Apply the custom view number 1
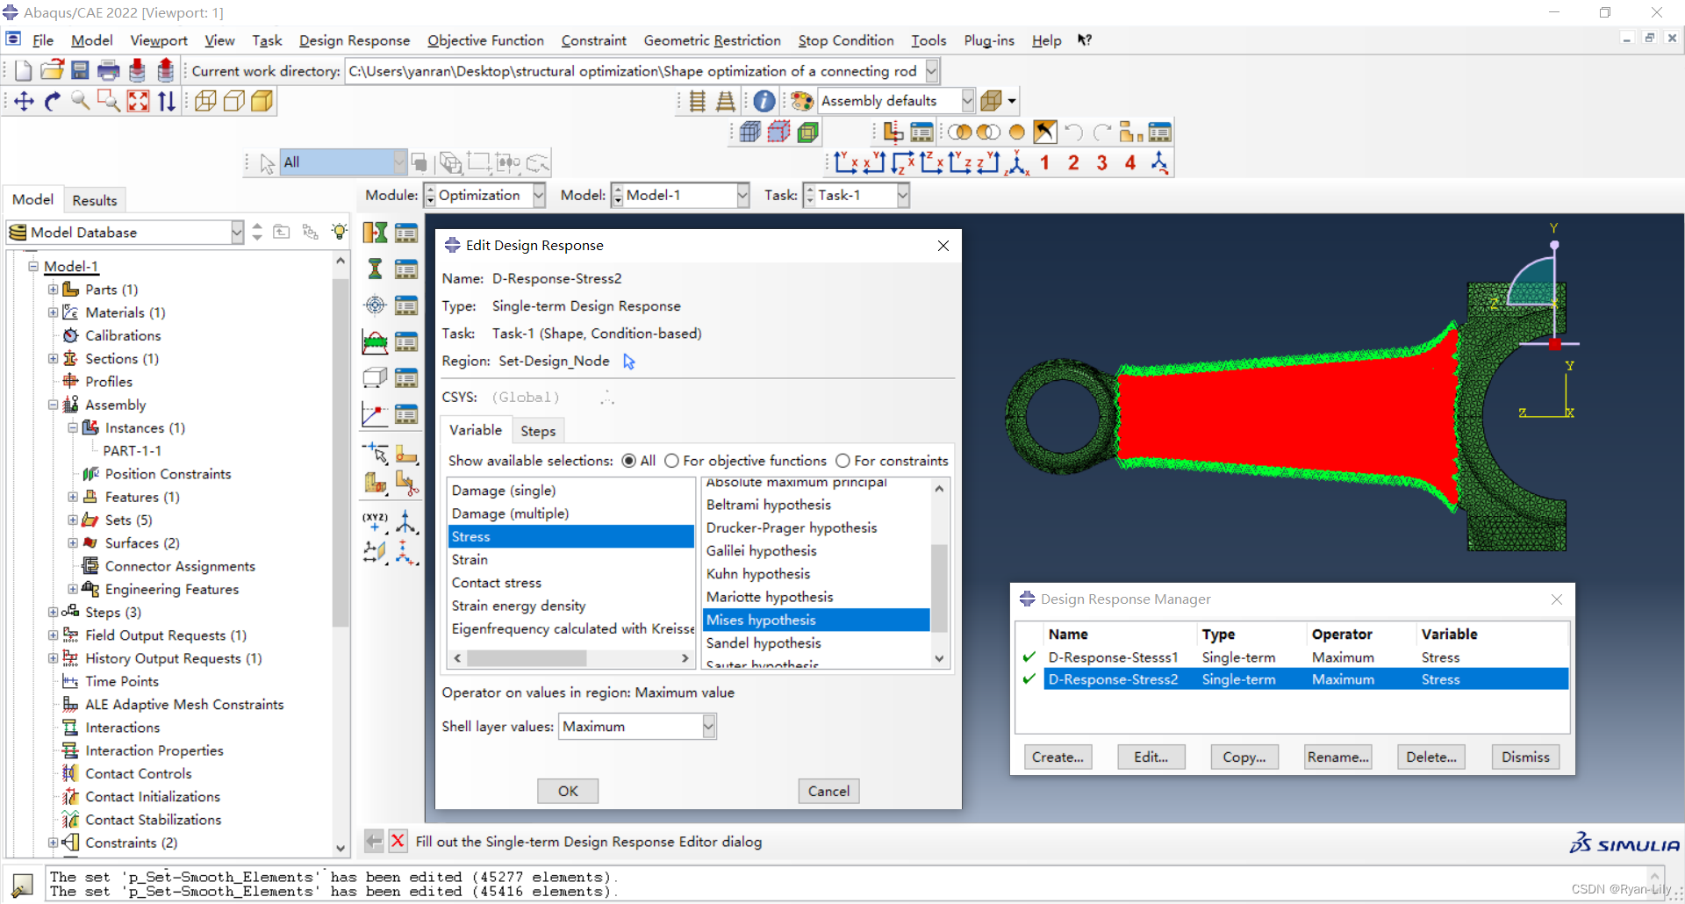This screenshot has height=904, width=1685. tap(1044, 162)
